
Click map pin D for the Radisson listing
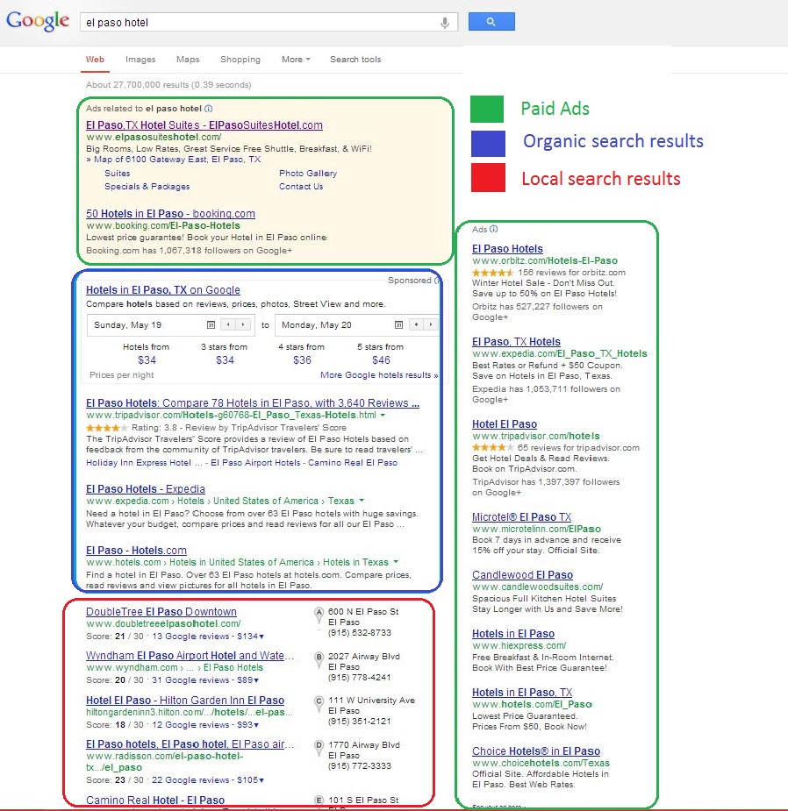point(319,749)
